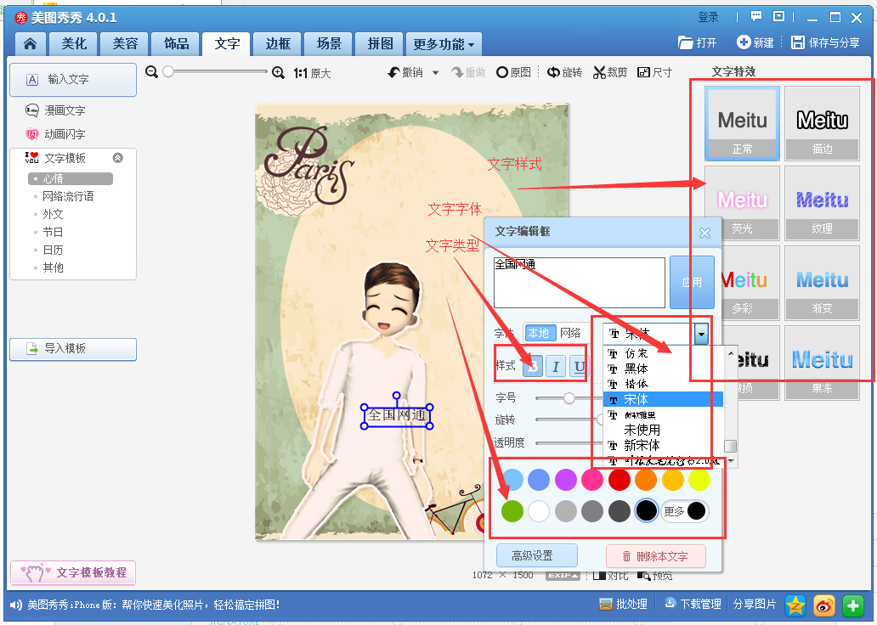Image resolution: width=877 pixels, height=625 pixels.
Task: Select the 心情 template category
Action: click(x=71, y=178)
